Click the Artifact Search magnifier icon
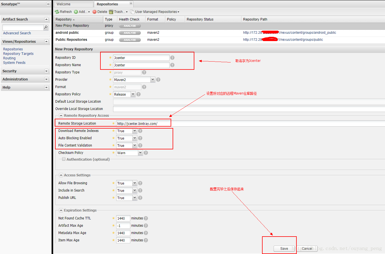385x254 pixels. [x=46, y=27]
